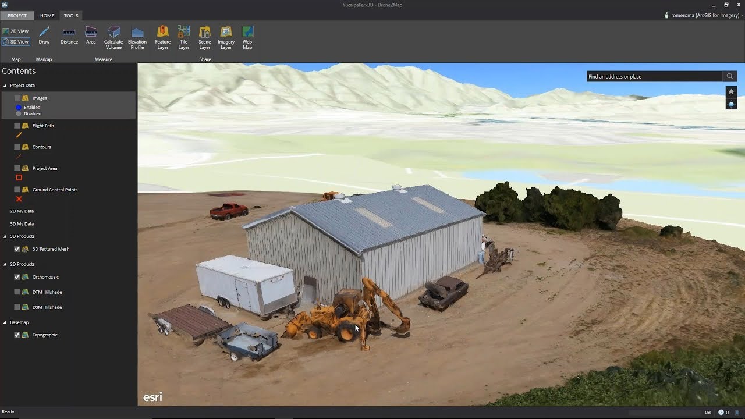
Task: Uncheck the Topographic basemap checkbox
Action: [17, 335]
